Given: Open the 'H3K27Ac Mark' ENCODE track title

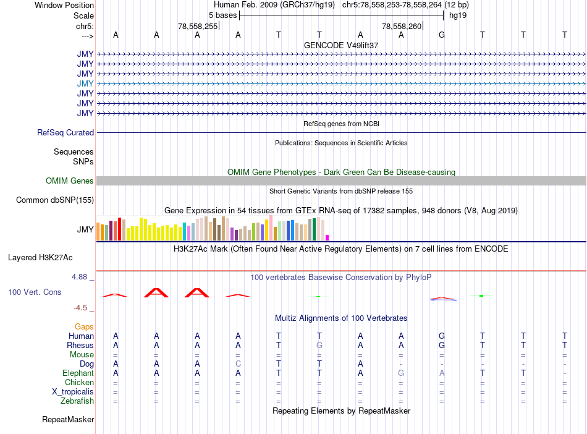Looking at the screenshot, I should (x=341, y=249).
